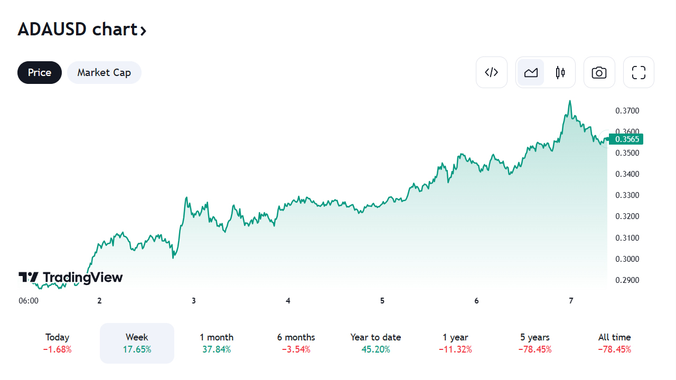Select the Today time range
The height and width of the screenshot is (380, 676).
[x=58, y=343]
